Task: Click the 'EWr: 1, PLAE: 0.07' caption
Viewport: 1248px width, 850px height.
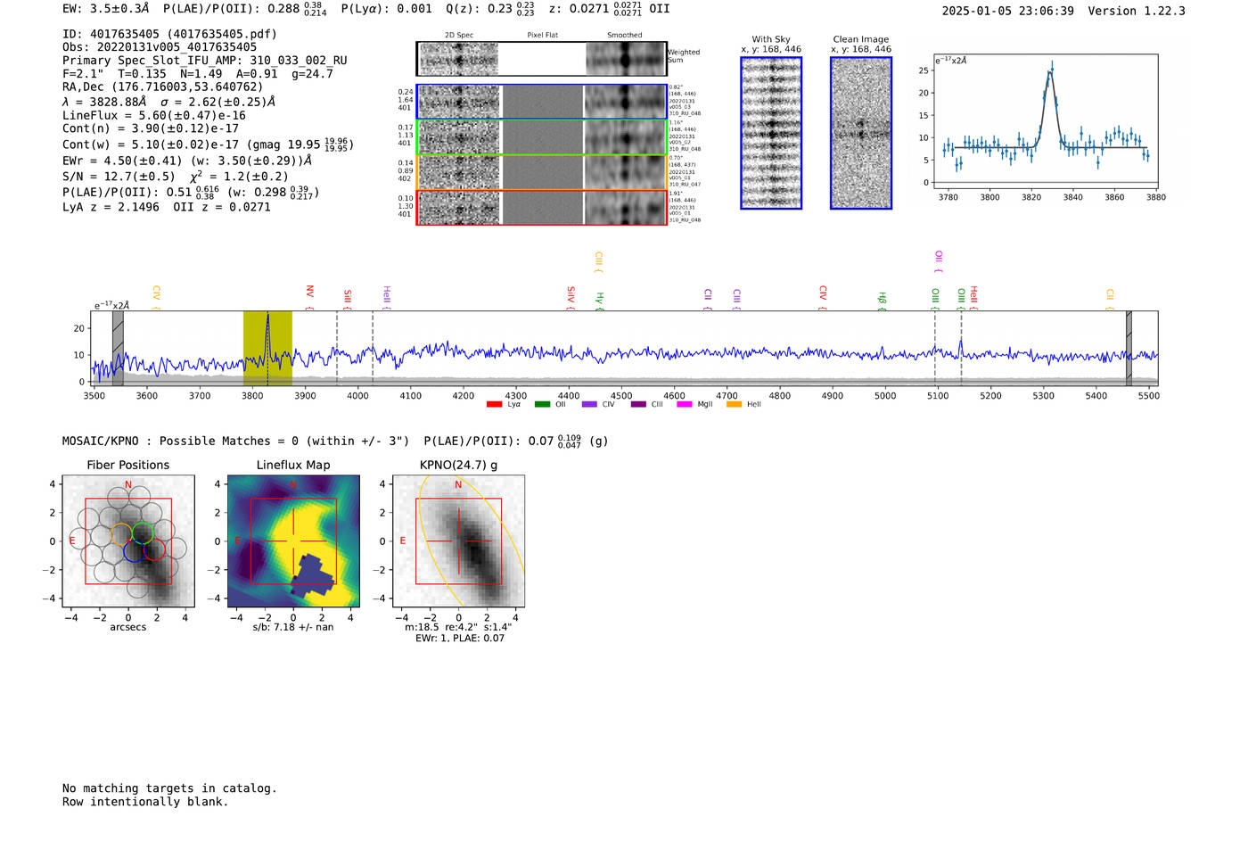Action: click(460, 638)
